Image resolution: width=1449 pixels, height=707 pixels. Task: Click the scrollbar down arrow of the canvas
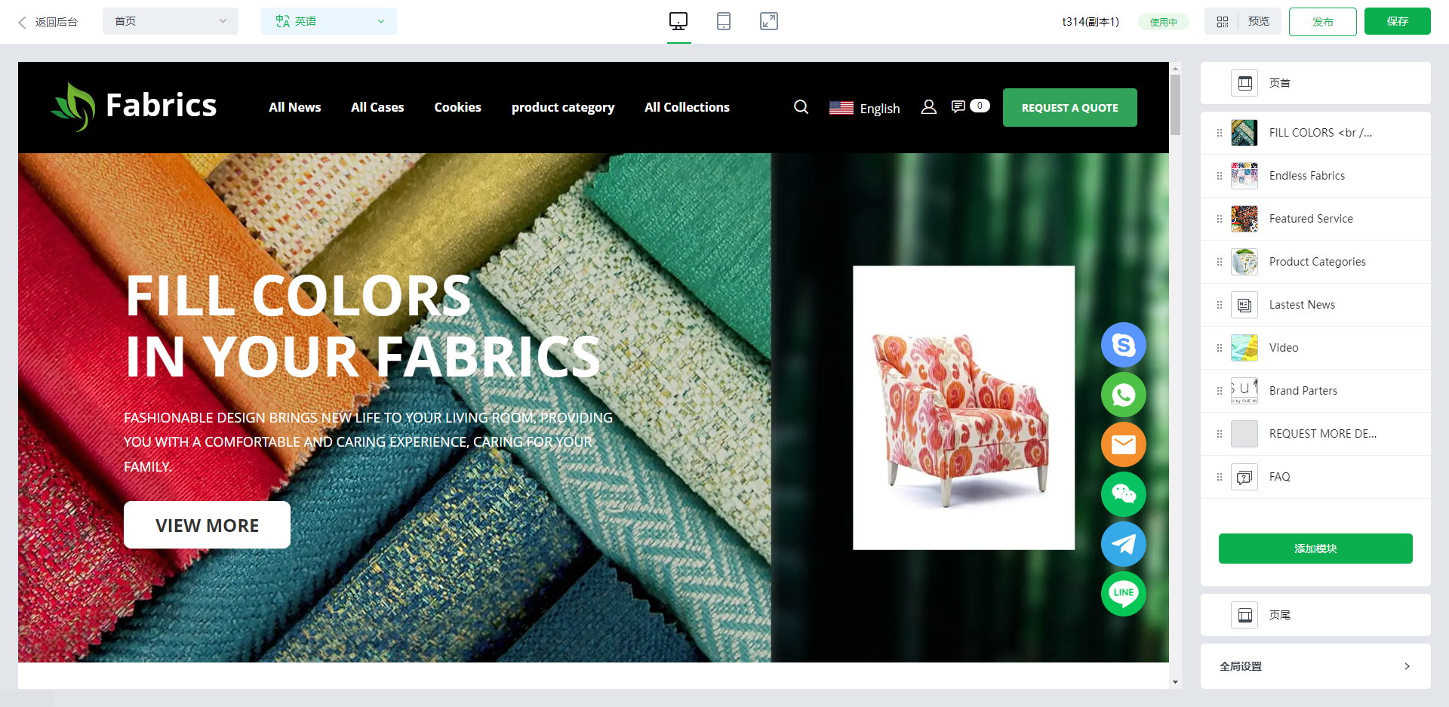point(1175,682)
